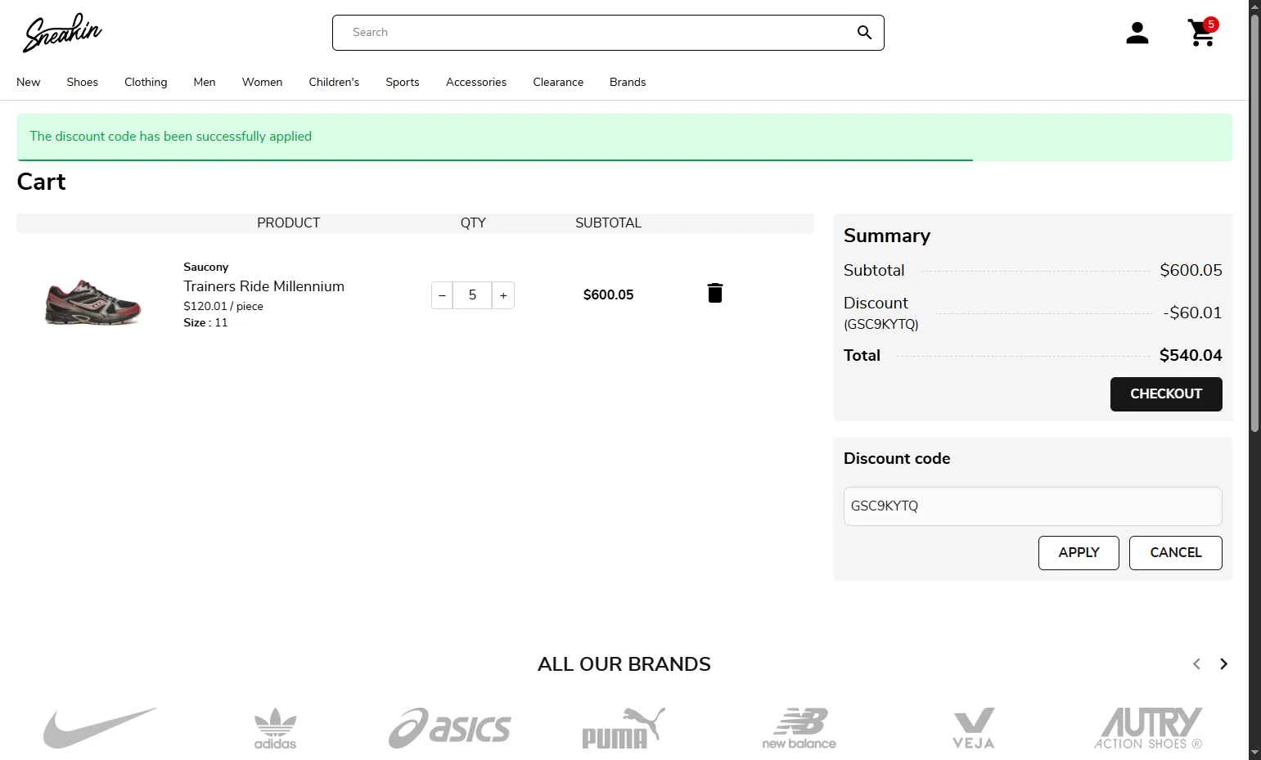
Task: Click the discount applied success message
Action: [x=624, y=137]
